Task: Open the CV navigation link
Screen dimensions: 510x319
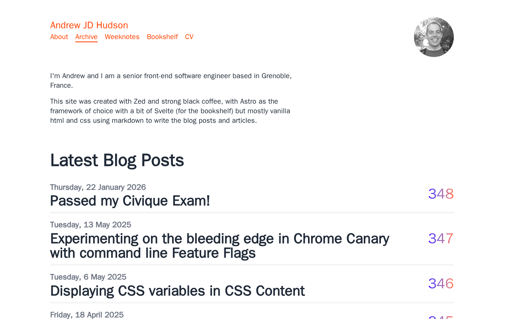Action: click(x=189, y=37)
